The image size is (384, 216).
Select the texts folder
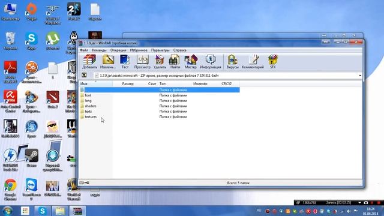(x=88, y=112)
